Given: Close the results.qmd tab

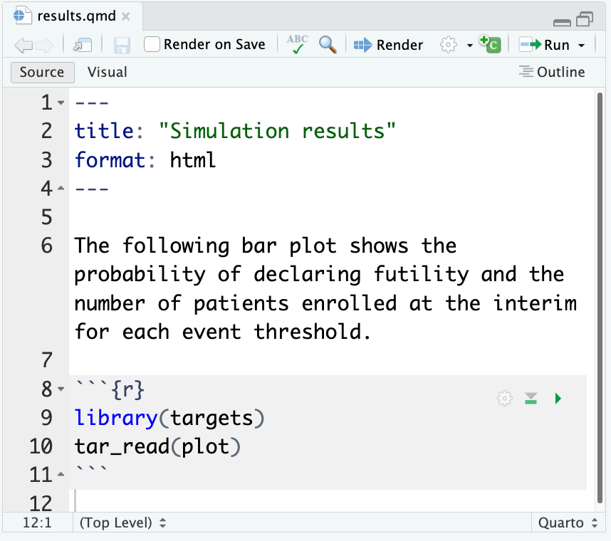Looking at the screenshot, I should click(125, 16).
